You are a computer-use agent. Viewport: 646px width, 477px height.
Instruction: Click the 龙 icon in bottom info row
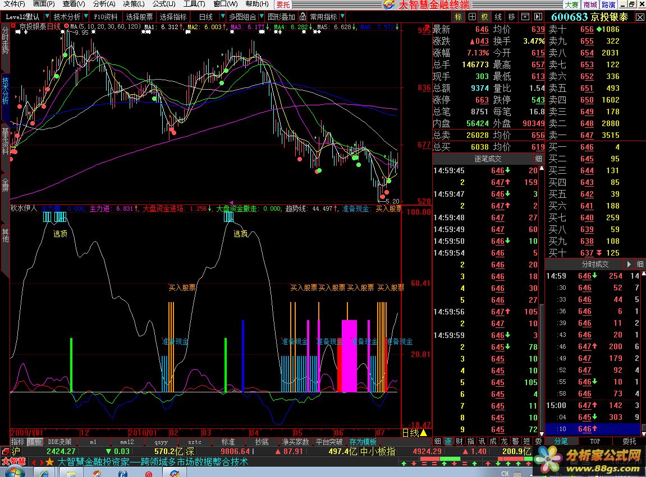click(x=504, y=441)
